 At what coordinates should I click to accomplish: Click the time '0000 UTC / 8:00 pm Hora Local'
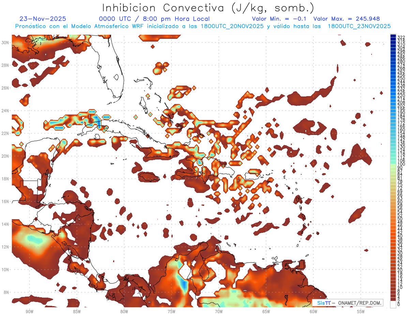tap(154, 19)
